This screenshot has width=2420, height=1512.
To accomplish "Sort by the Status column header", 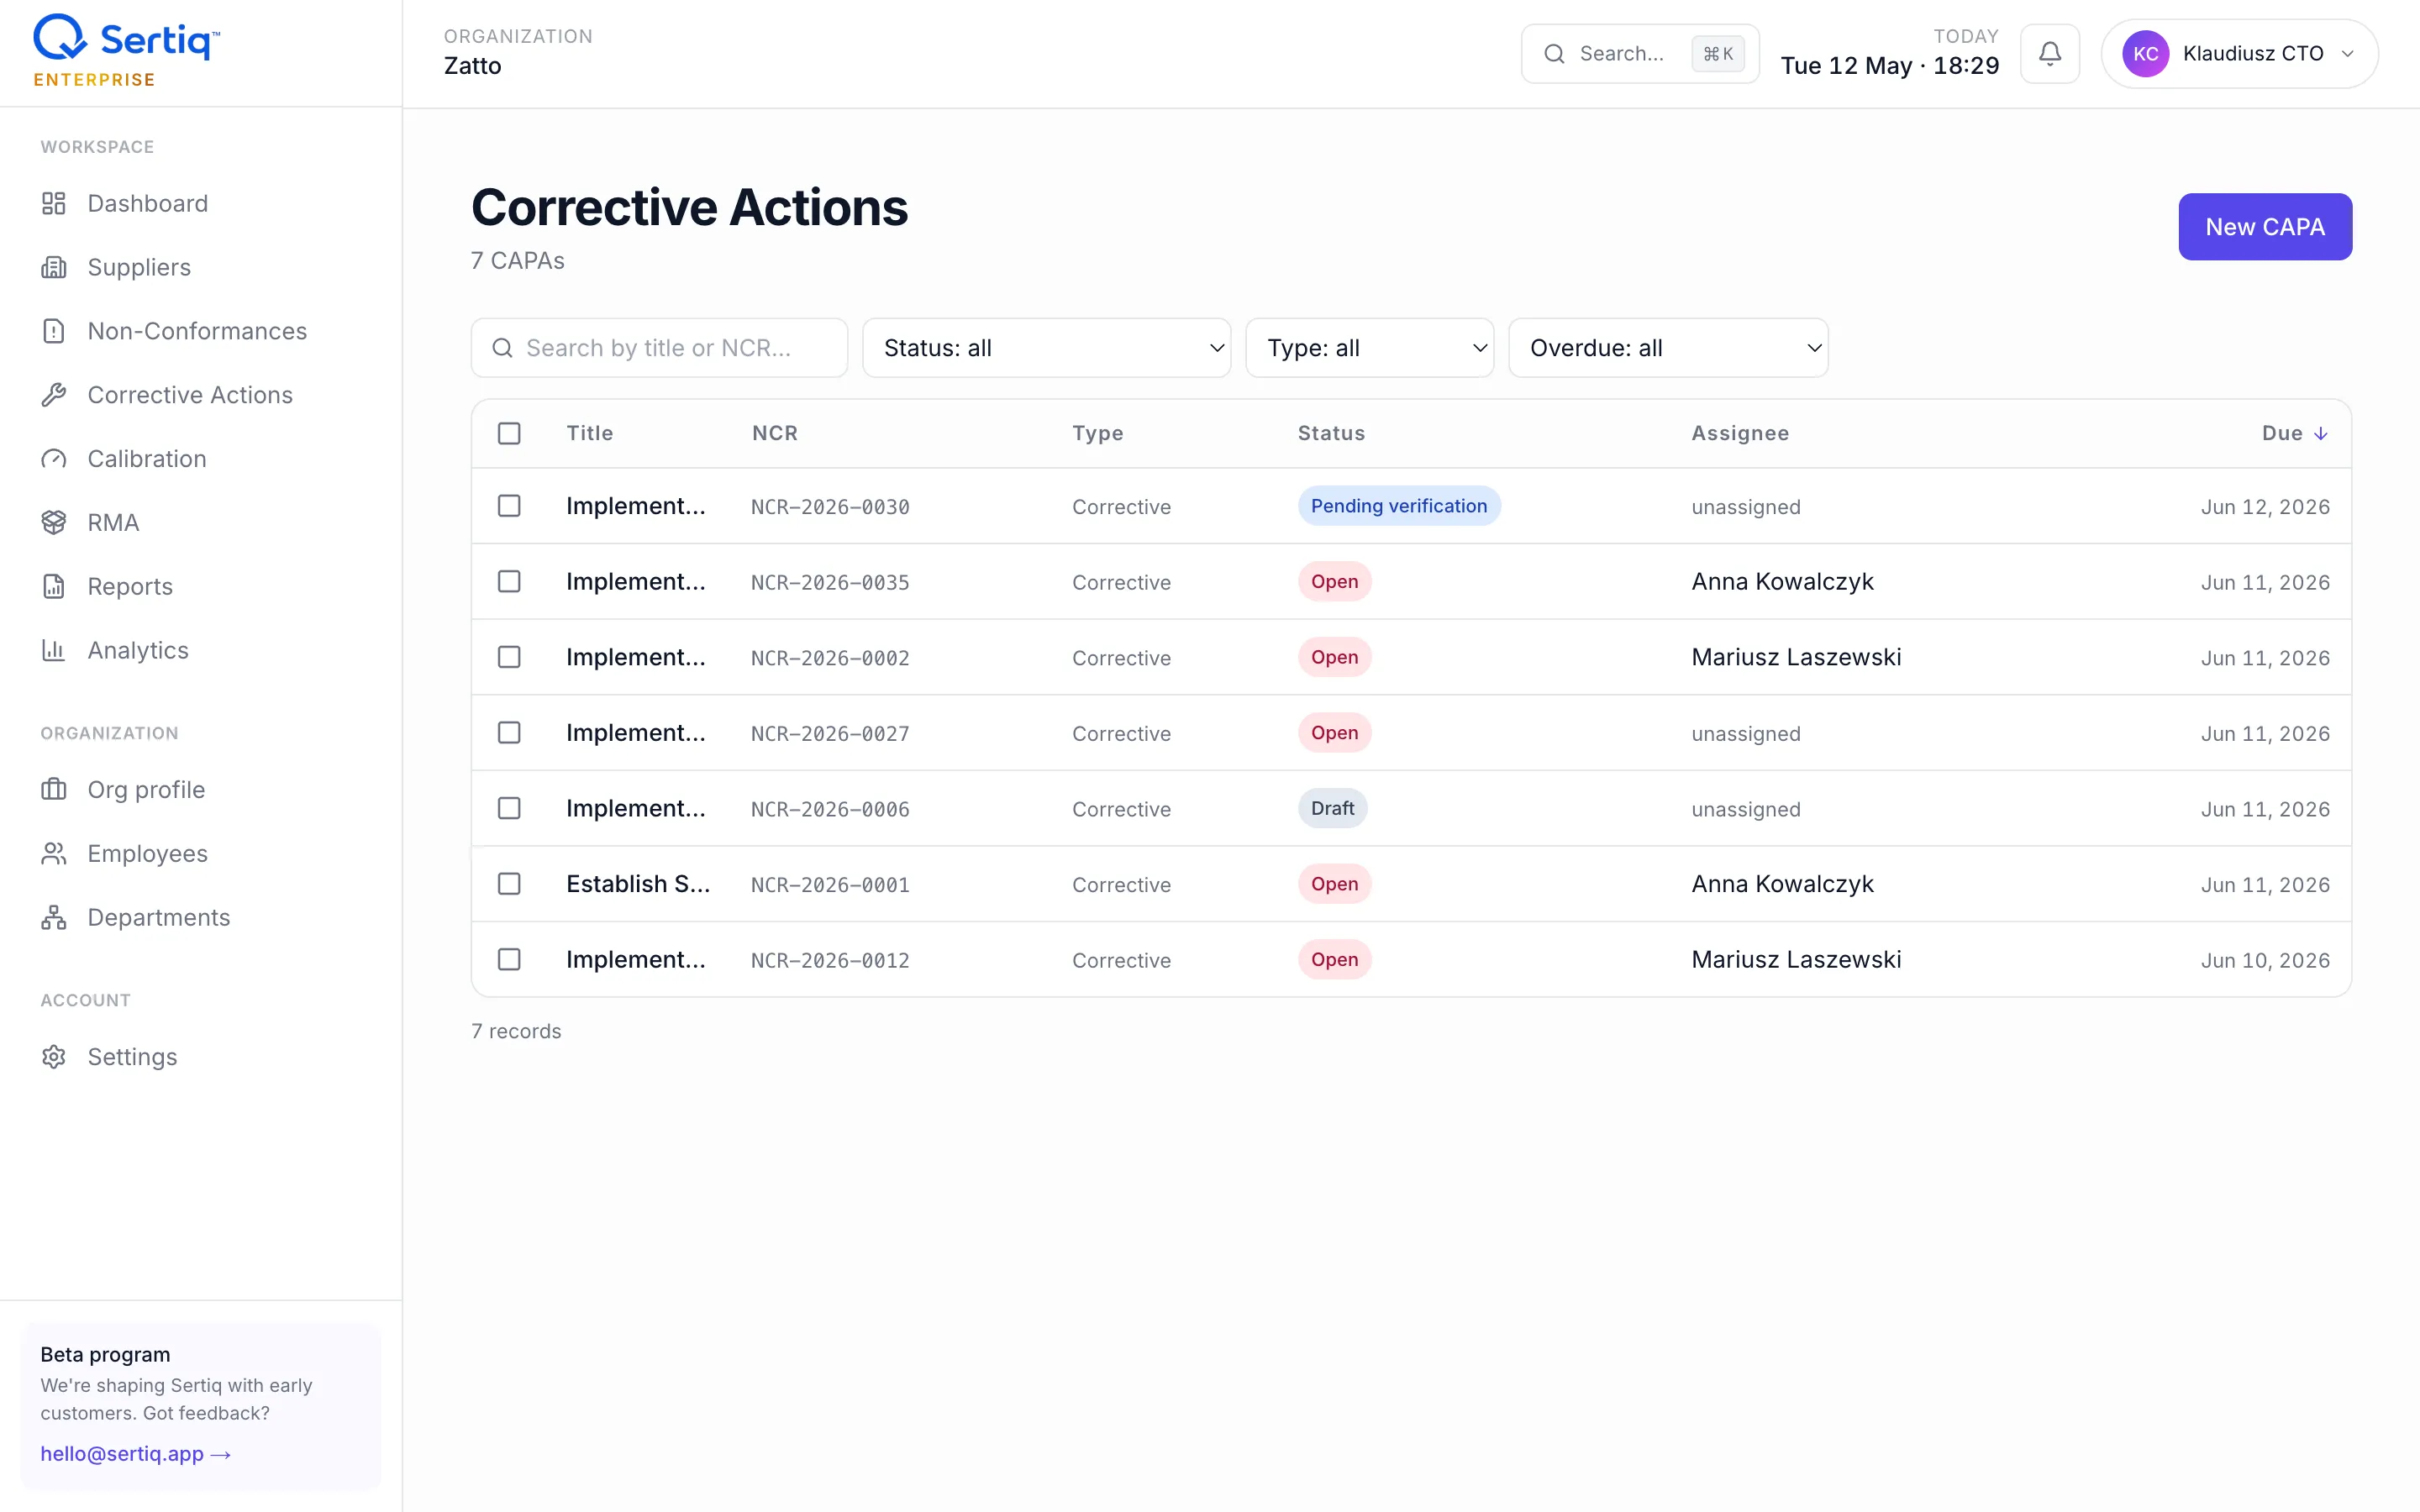I will [x=1331, y=433].
